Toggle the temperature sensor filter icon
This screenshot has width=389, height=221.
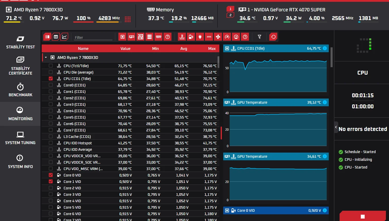point(182,37)
